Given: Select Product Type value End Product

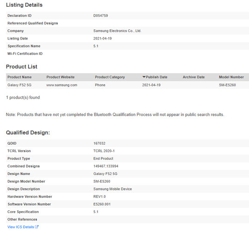Looking at the screenshot, I should [104, 159].
